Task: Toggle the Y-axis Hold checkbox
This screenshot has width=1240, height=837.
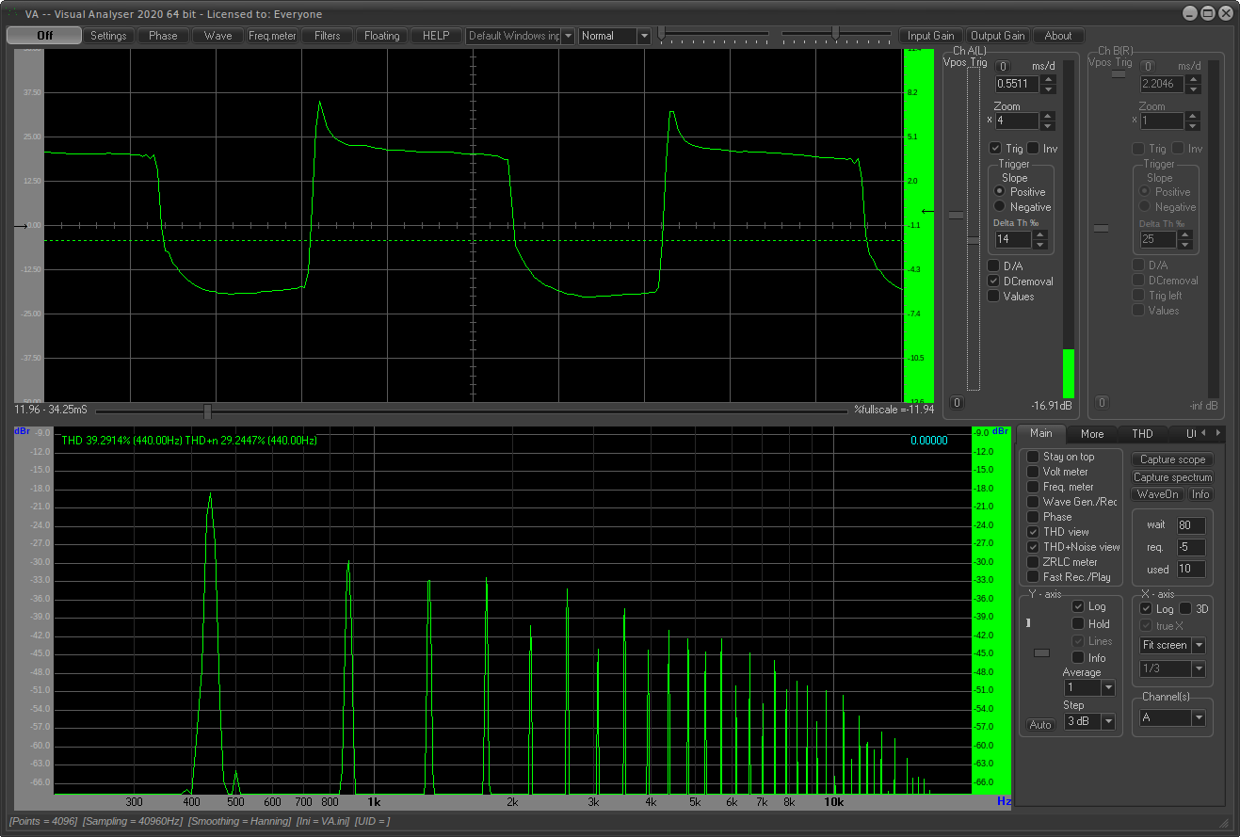Action: (x=1078, y=624)
